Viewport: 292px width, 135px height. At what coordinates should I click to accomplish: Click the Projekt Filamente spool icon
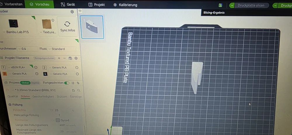click(1, 58)
